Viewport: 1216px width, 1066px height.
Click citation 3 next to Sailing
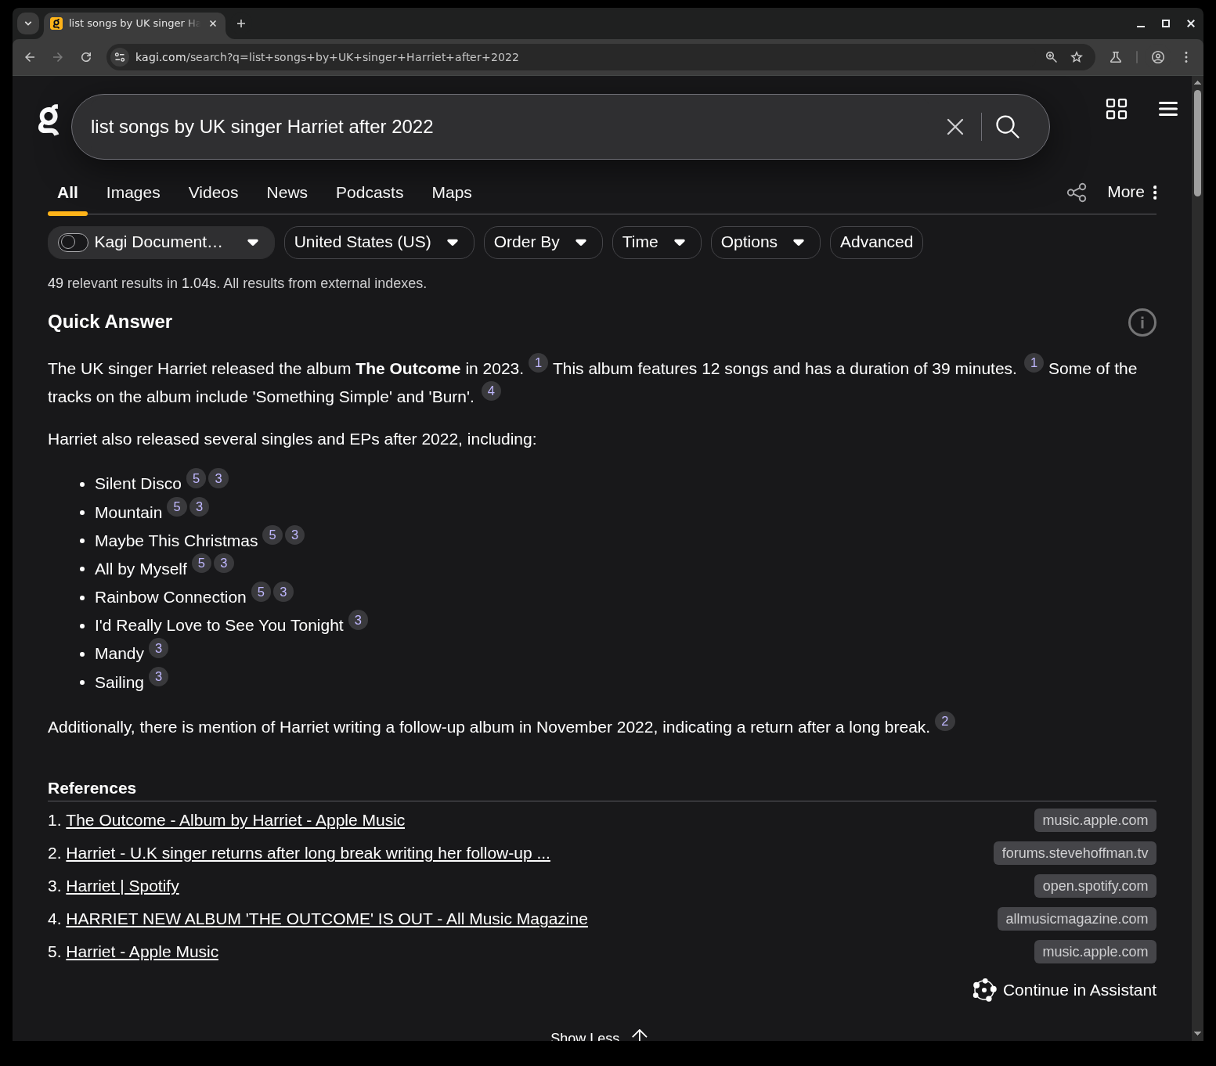pos(158,676)
